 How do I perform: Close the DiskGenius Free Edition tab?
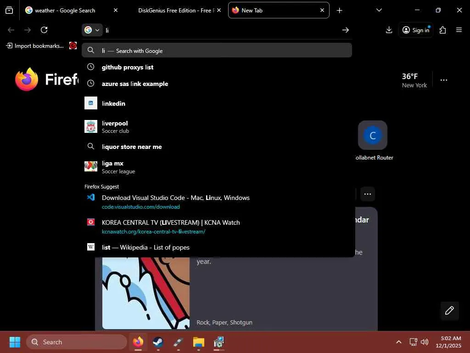point(219,10)
